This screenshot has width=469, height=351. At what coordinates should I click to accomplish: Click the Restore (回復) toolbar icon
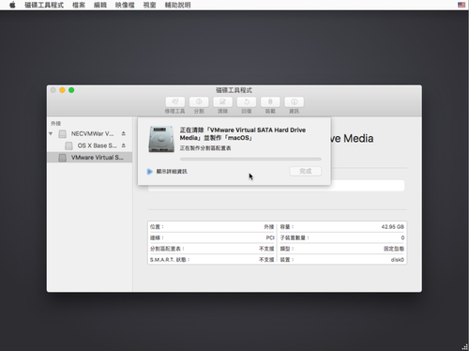coord(247,101)
